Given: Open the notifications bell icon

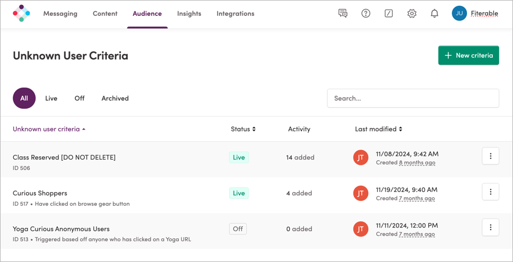Looking at the screenshot, I should point(434,13).
